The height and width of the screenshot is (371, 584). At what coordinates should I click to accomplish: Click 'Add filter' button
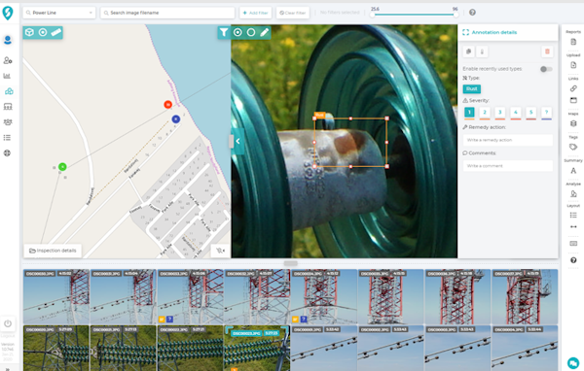(x=255, y=13)
